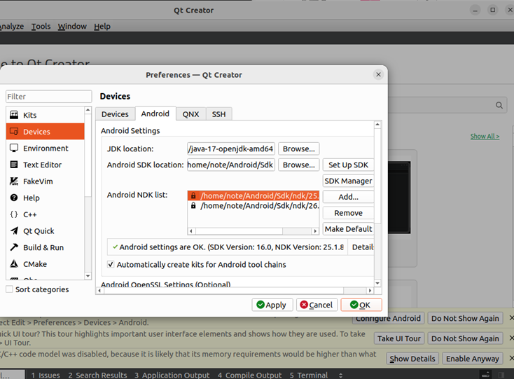The image size is (514, 379).
Task: Toggle the progress details icon in status bar
Action: (485, 375)
